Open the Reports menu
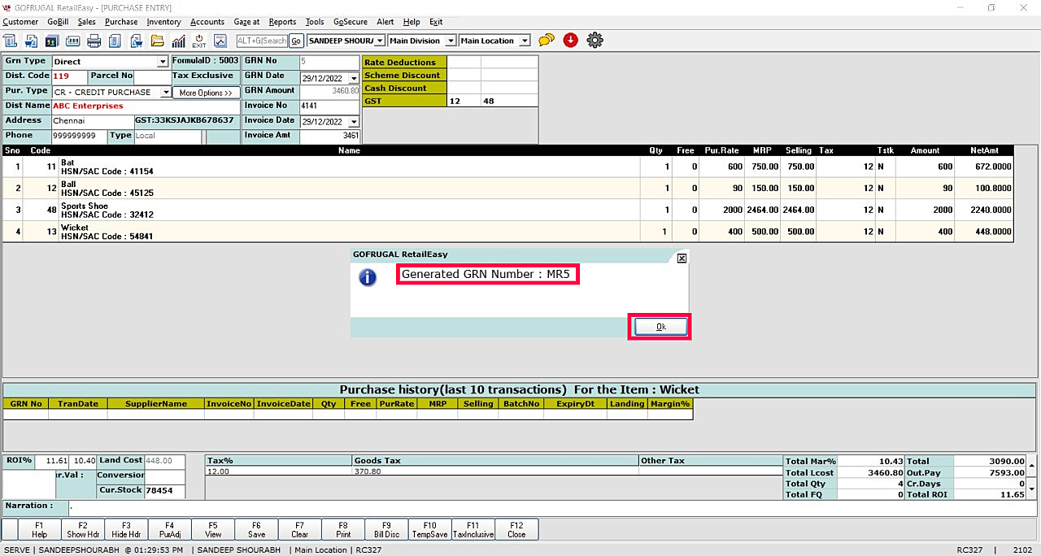 [x=282, y=22]
